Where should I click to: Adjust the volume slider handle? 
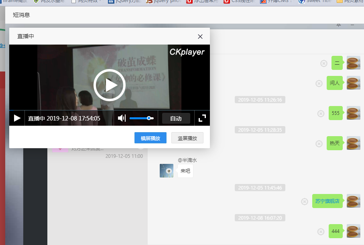click(149, 118)
